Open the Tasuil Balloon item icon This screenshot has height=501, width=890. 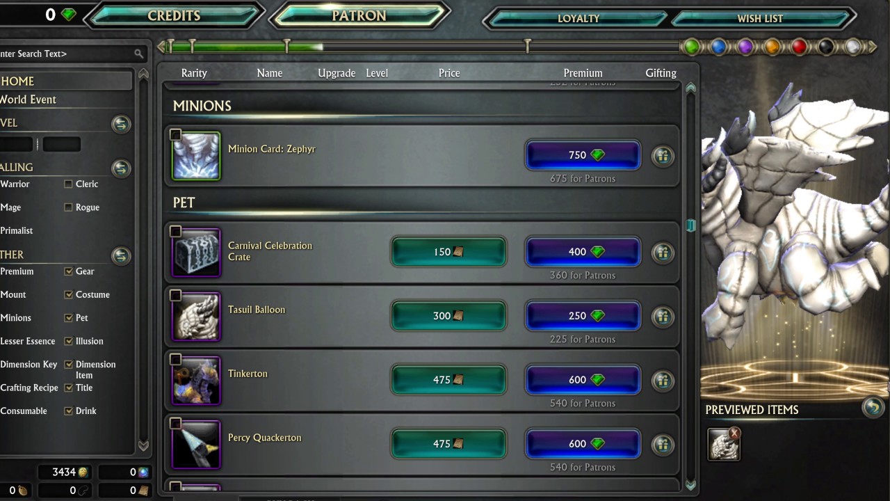pyautogui.click(x=196, y=317)
